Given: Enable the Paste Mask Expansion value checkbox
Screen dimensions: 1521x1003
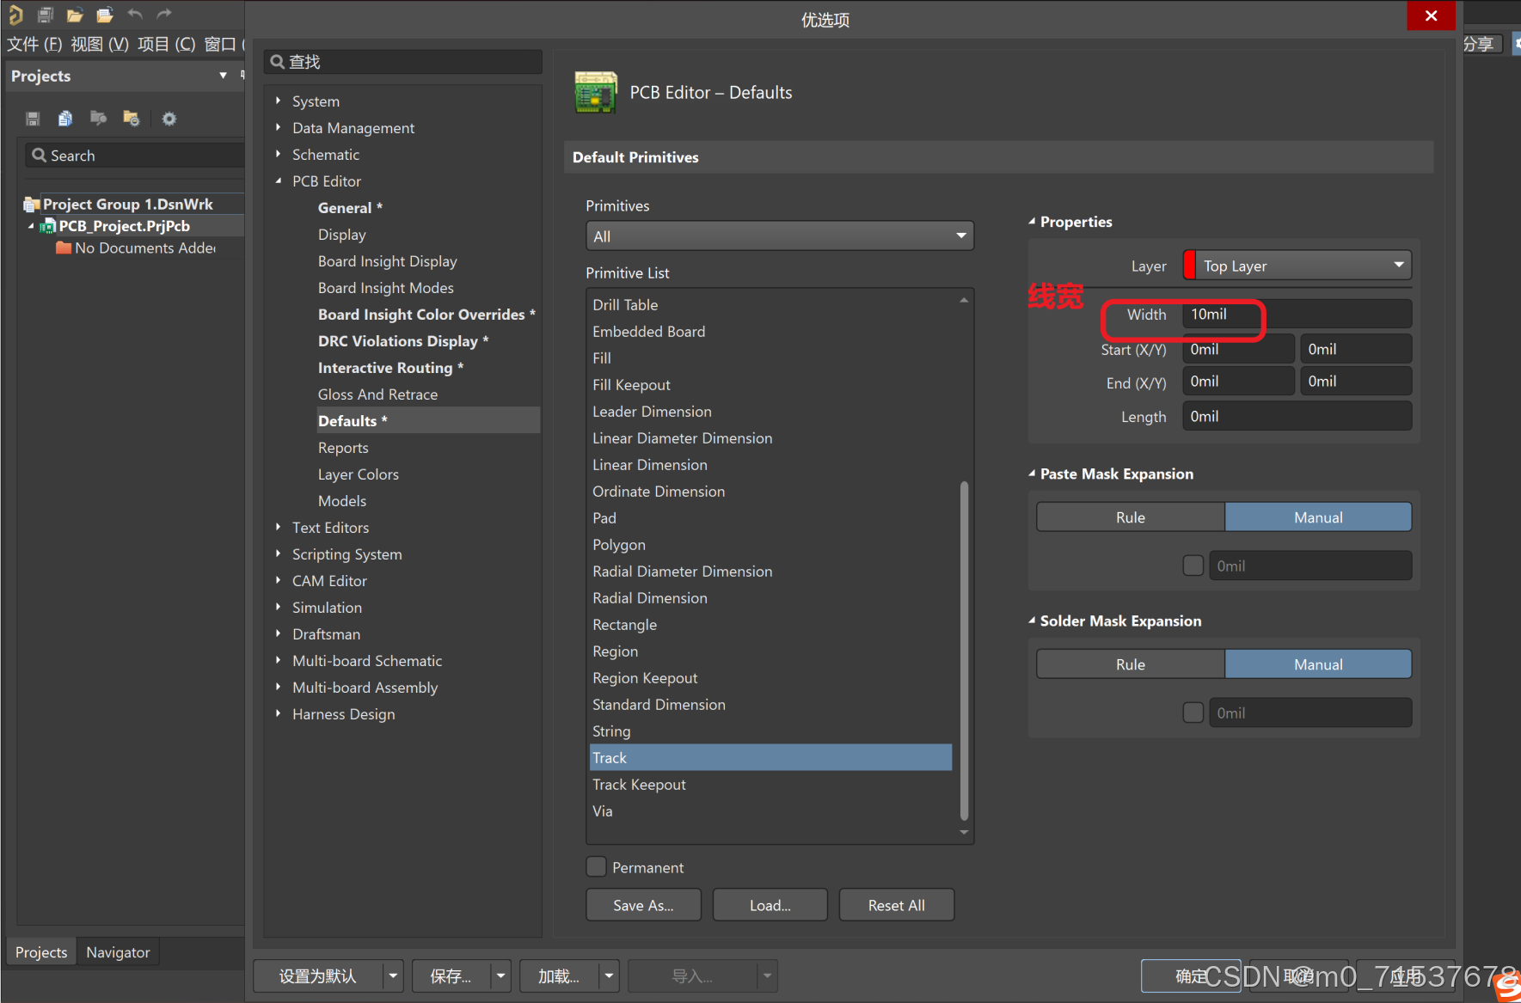Looking at the screenshot, I should [x=1193, y=566].
